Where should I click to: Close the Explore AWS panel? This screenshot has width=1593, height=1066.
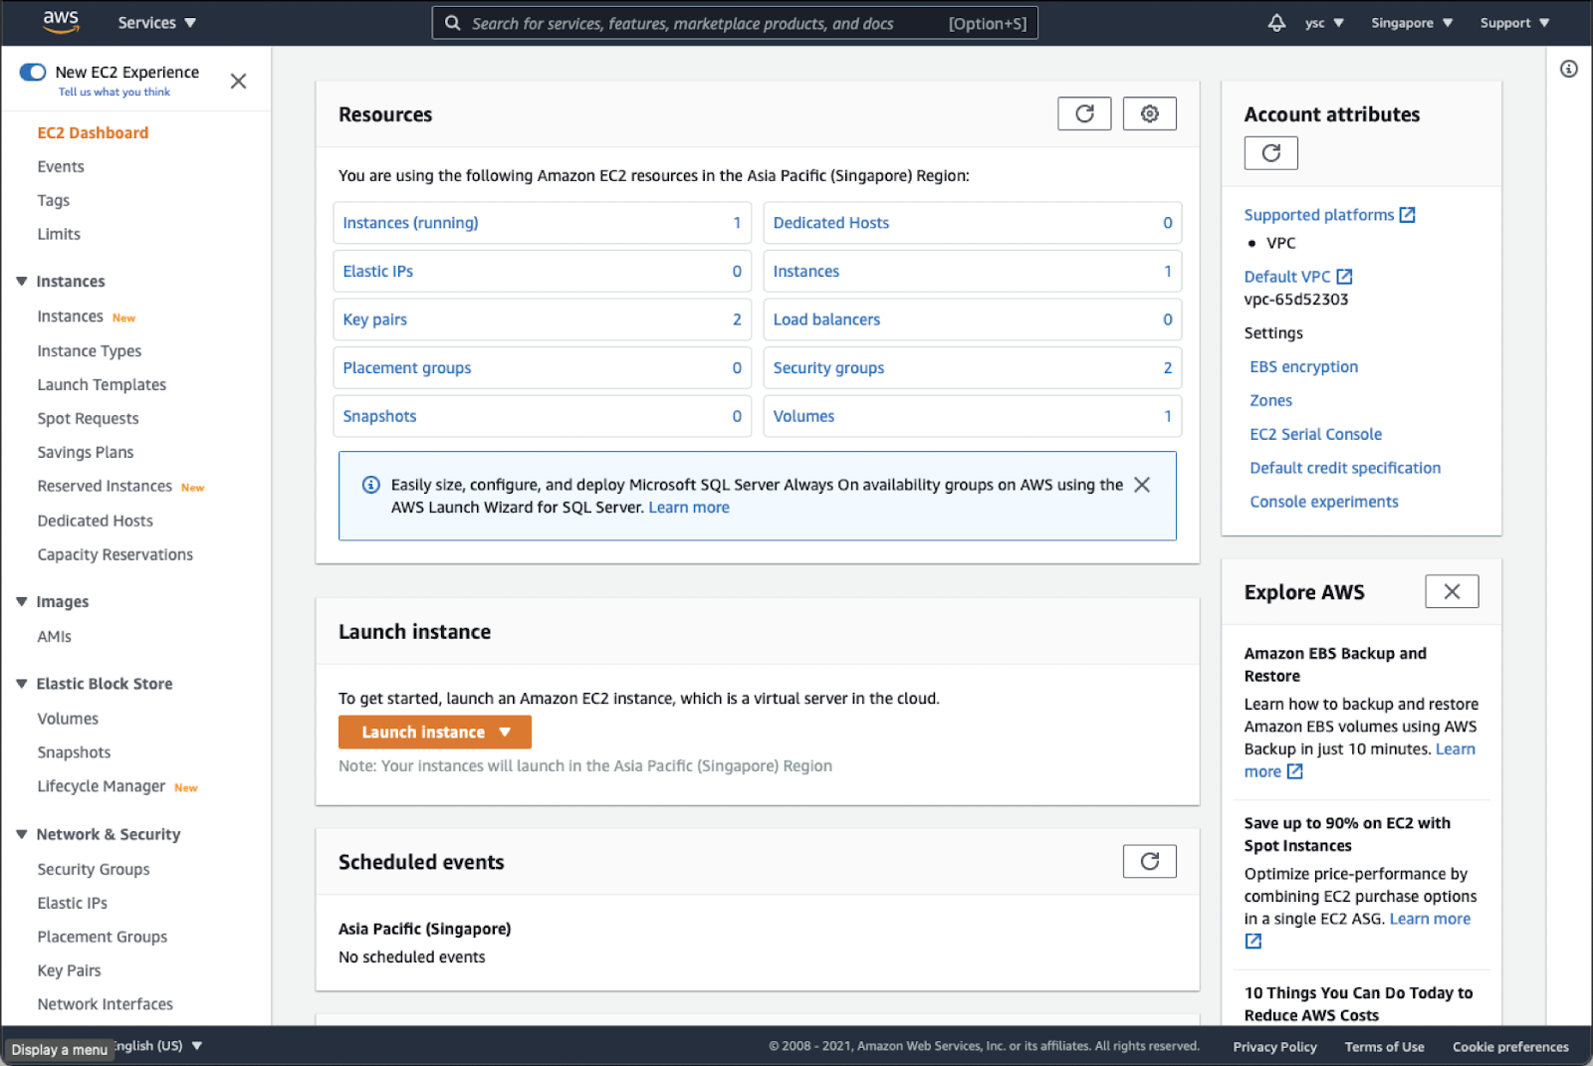tap(1451, 591)
